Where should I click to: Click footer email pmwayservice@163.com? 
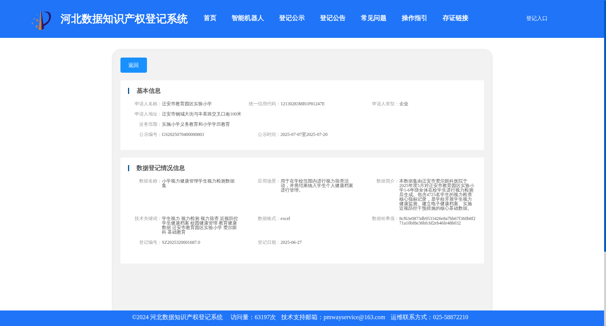pos(354,317)
